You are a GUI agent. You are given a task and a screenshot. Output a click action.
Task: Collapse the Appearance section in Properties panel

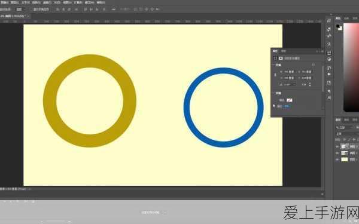click(x=273, y=93)
